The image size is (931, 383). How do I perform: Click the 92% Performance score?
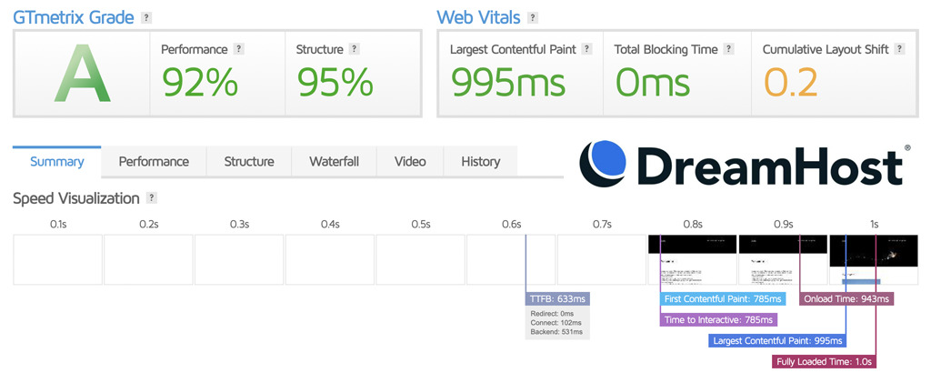200,81
